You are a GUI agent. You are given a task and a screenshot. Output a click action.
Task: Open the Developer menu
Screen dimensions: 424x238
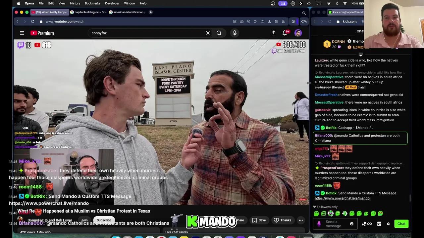pos(112,3)
